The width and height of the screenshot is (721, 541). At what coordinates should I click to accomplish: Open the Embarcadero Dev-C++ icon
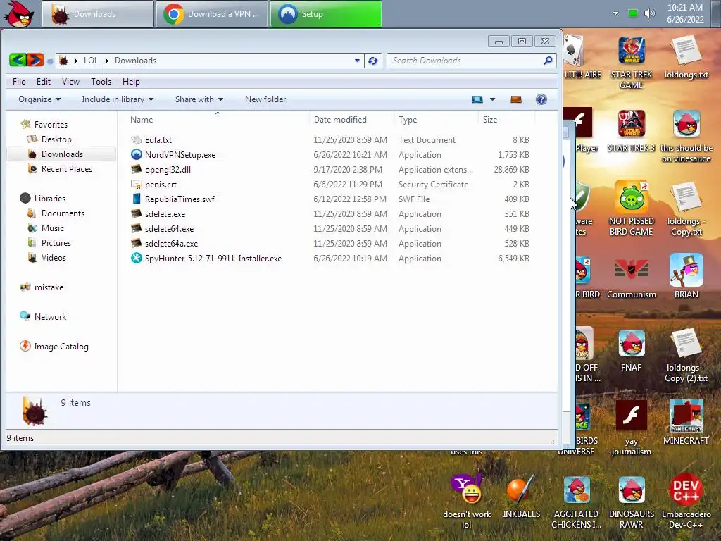(x=686, y=490)
